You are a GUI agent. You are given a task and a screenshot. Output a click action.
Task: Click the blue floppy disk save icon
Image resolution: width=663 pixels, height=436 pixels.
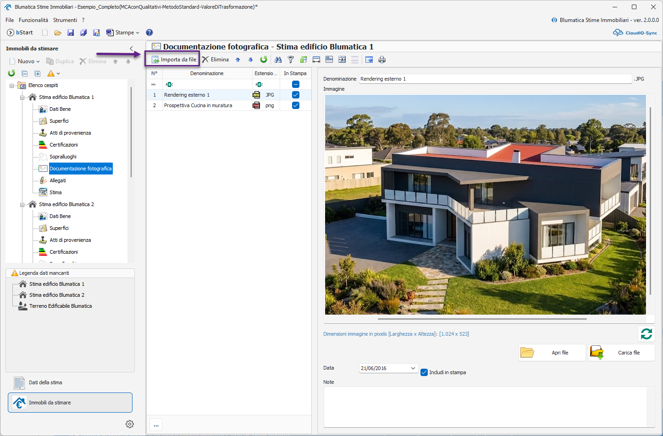point(71,33)
